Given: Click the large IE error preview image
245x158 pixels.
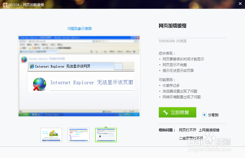Looking at the screenshot, I should (79, 76).
